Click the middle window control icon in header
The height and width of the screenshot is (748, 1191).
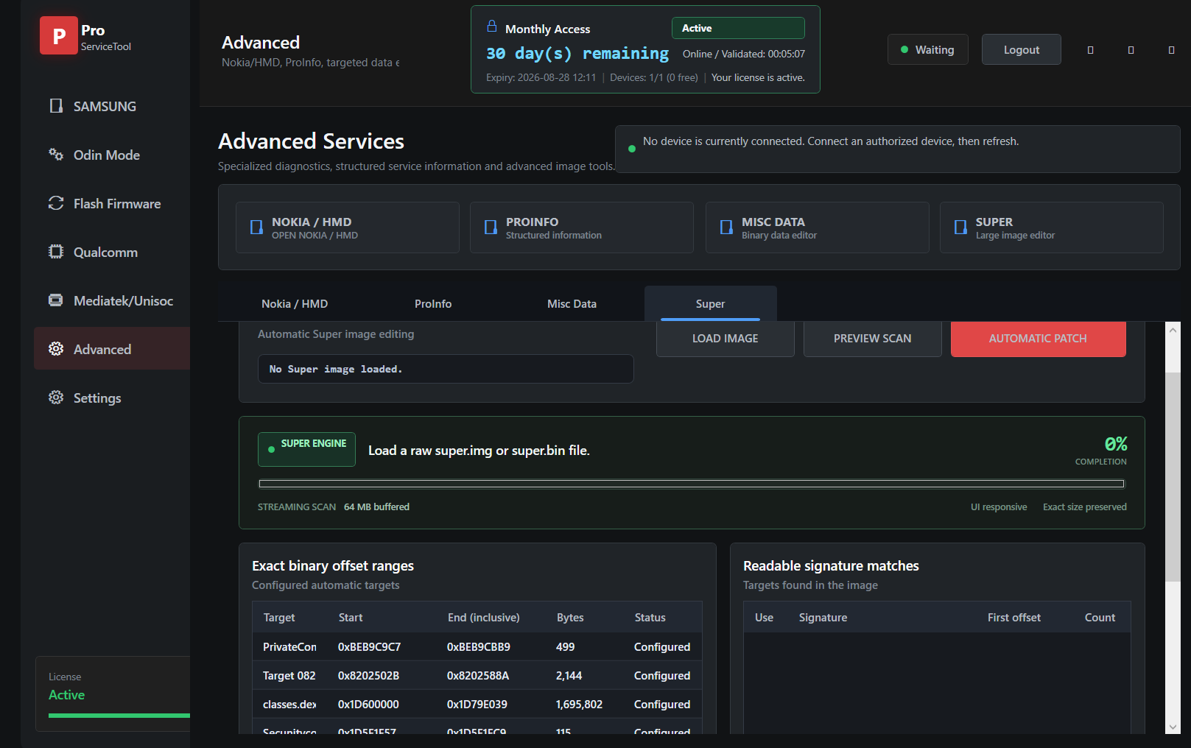coord(1131,50)
